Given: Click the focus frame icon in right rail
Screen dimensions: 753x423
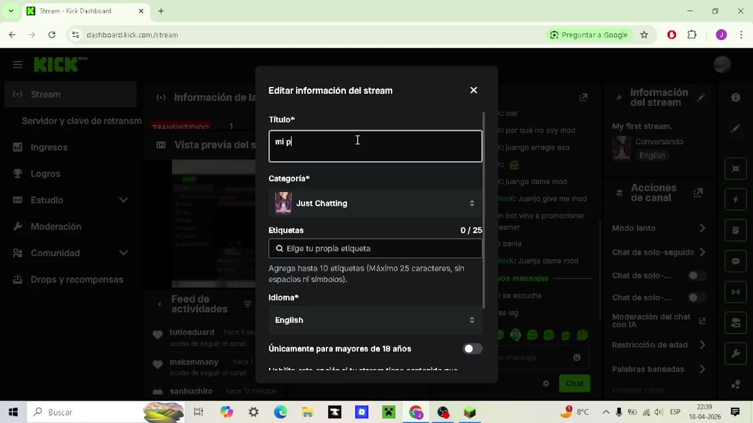Looking at the screenshot, I should pyautogui.click(x=735, y=169).
